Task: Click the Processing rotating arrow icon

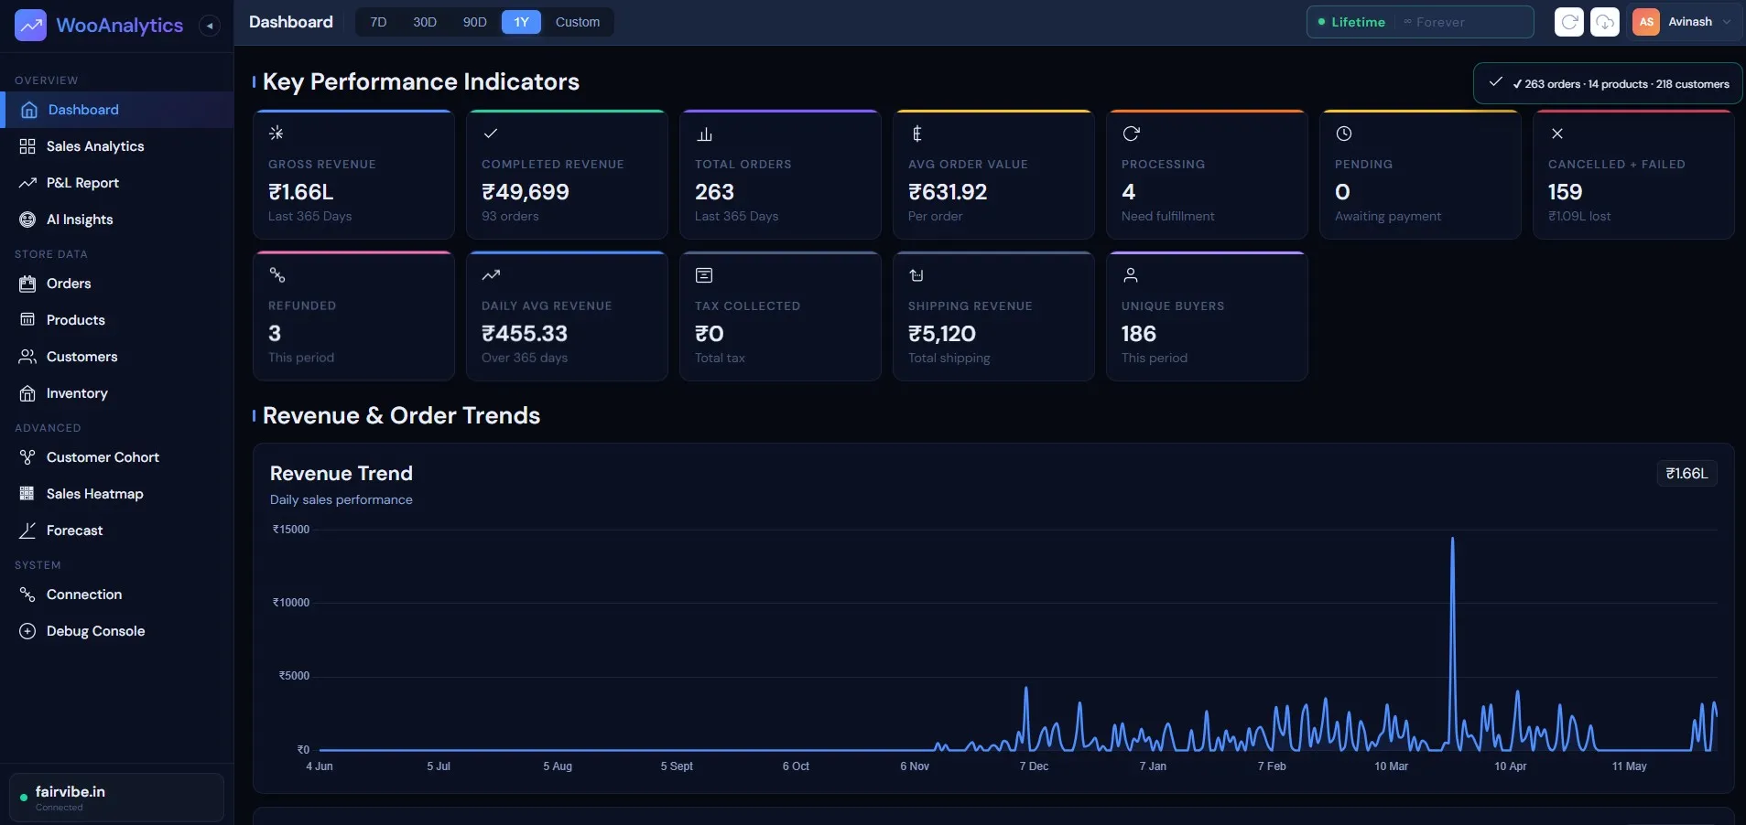Action: tap(1131, 134)
